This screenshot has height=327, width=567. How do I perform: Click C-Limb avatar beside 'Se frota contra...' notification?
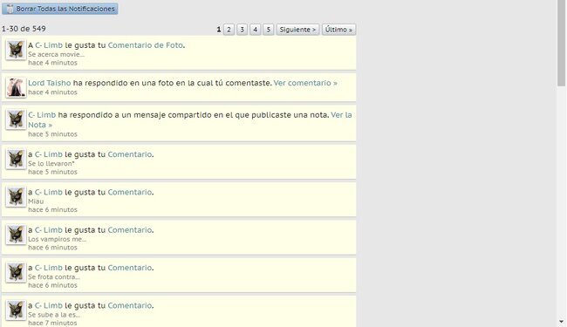point(16,272)
